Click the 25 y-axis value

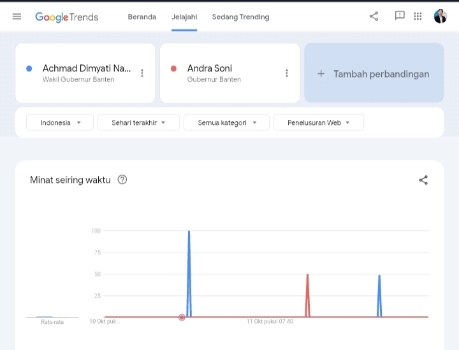(98, 296)
